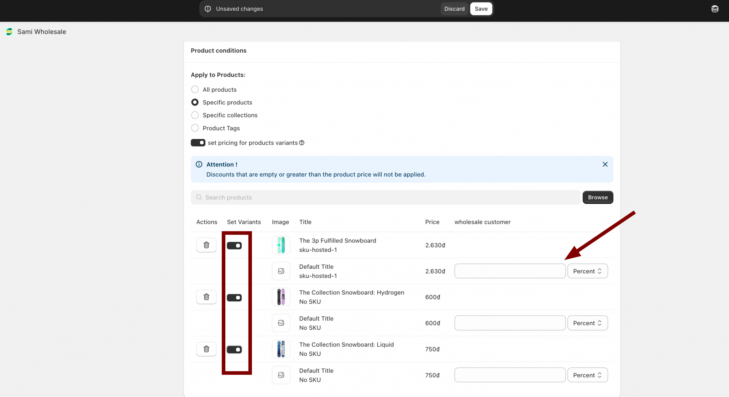Click the help icon beside variants pricing
Screen dimensions: 729x397
point(301,143)
